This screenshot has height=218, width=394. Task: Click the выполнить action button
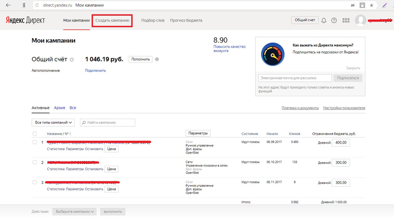113,212
